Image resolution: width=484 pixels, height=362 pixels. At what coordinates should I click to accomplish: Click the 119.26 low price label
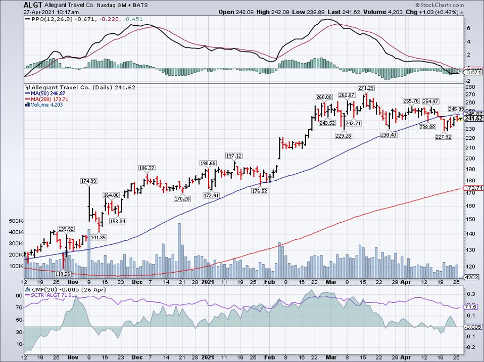63,274
